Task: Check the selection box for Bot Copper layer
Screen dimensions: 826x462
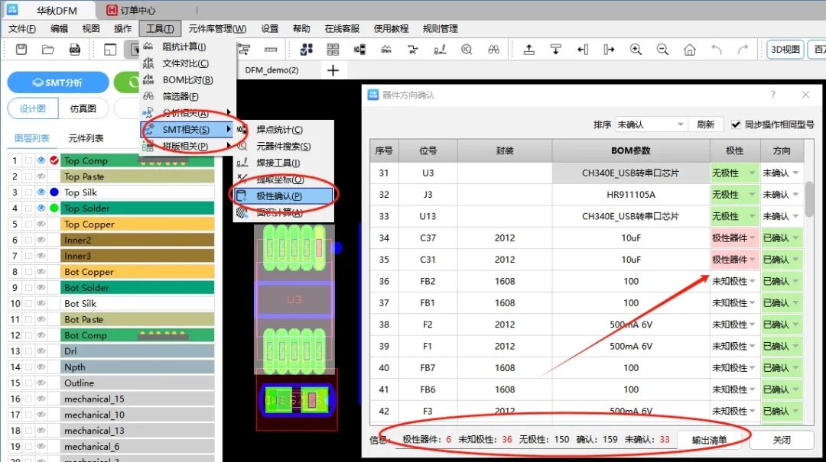Action: tap(28, 272)
